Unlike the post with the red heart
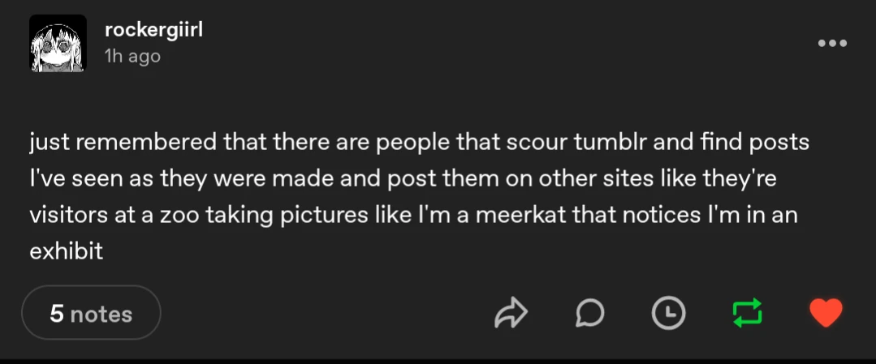 pyautogui.click(x=826, y=313)
